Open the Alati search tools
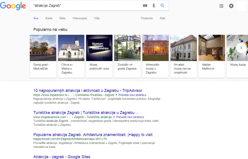 coord(162,18)
